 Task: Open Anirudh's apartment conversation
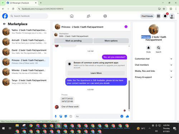(x=25, y=42)
